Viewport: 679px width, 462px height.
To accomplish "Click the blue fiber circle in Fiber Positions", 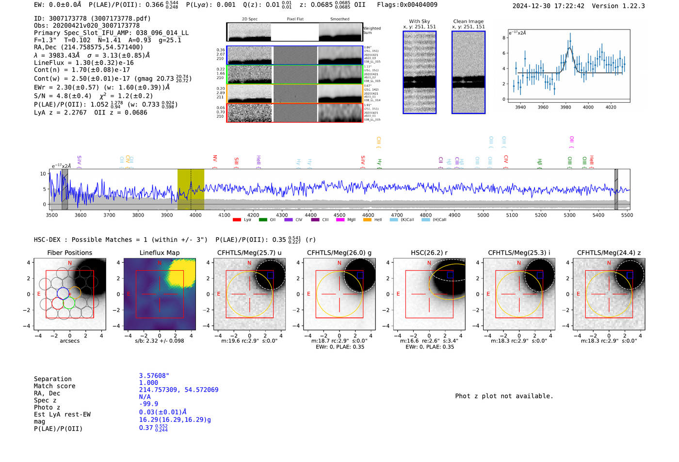I will [x=63, y=293].
